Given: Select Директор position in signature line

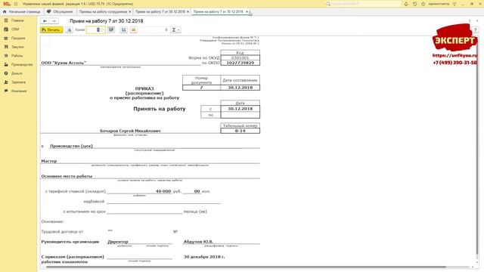Looking at the screenshot, I should 118,242.
